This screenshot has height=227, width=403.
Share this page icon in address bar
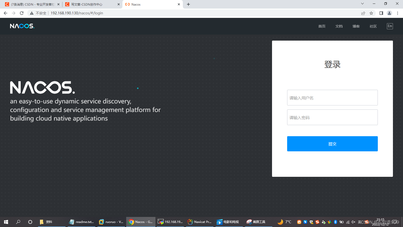(363, 13)
